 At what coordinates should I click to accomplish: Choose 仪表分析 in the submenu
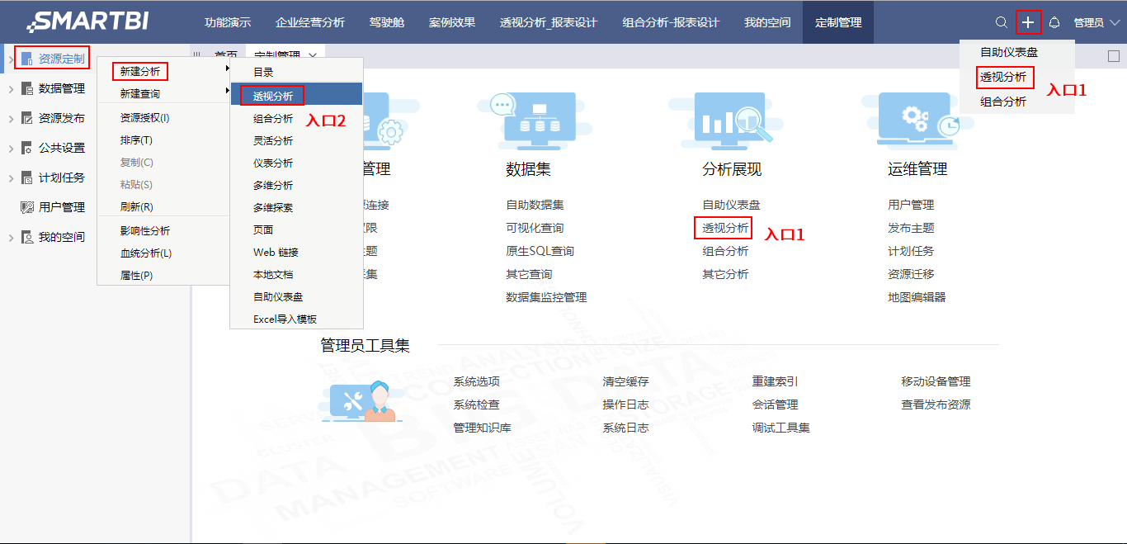click(x=296, y=163)
